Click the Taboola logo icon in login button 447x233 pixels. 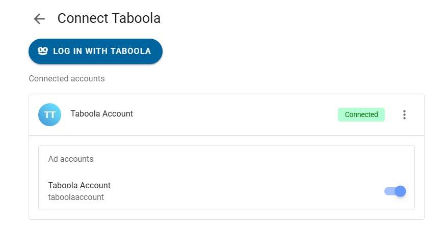tap(43, 51)
